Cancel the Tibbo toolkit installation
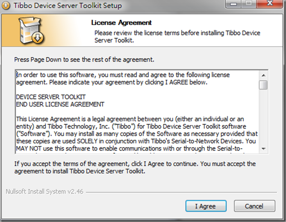The width and height of the screenshot is (286, 222). click(254, 206)
